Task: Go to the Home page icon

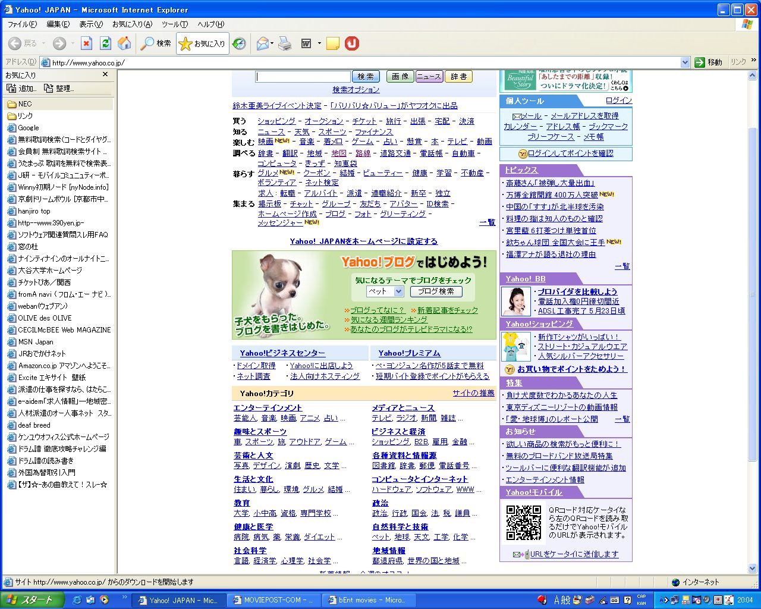Action: point(124,43)
